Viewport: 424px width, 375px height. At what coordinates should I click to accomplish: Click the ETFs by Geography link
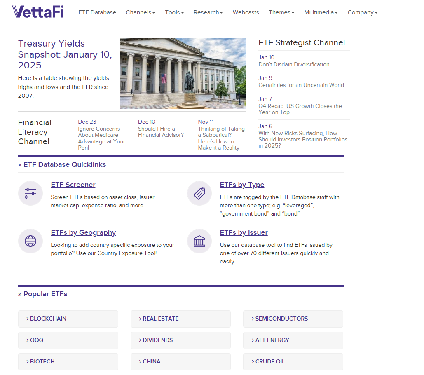[x=83, y=232]
